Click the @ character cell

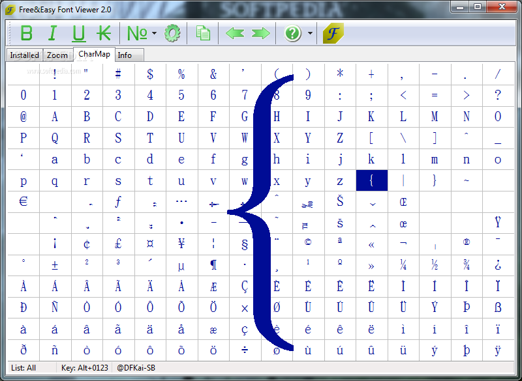tap(23, 117)
